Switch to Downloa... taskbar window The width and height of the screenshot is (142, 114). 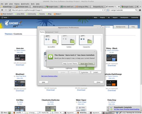click(82, 113)
